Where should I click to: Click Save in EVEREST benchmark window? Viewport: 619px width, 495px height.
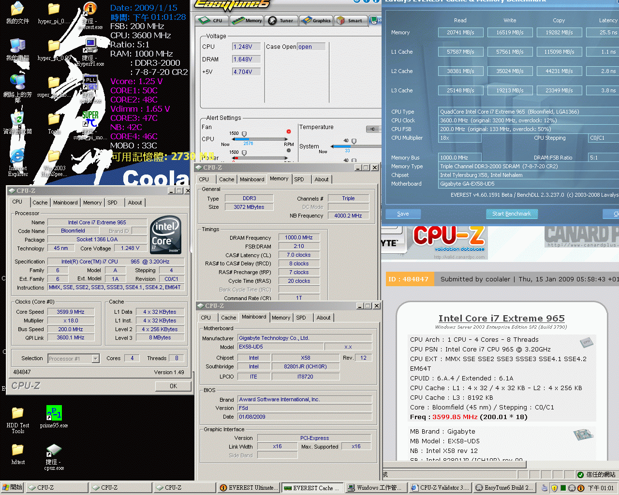point(403,214)
